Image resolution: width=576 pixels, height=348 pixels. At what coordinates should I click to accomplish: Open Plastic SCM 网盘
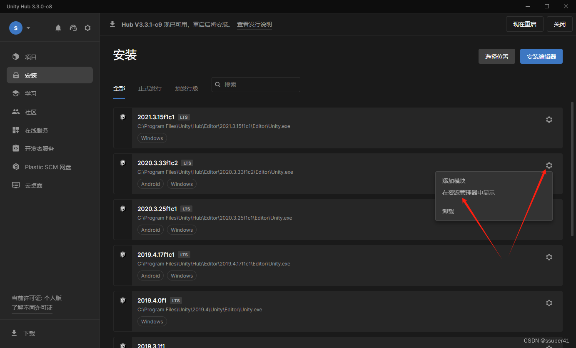(50, 167)
